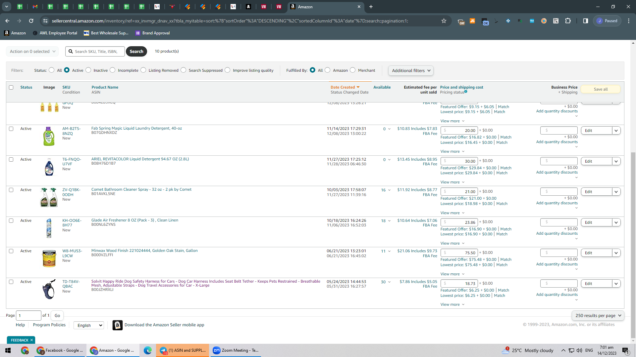The width and height of the screenshot is (636, 357).
Task: Tick the select-all checkbox in table header
Action: 11,87
